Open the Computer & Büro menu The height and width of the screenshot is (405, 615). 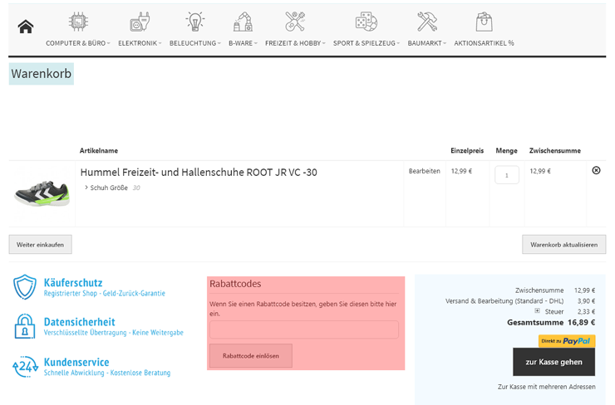[x=77, y=43]
